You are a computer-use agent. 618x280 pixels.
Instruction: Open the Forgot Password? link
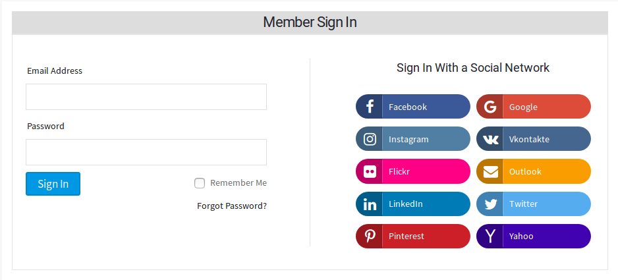coord(232,206)
